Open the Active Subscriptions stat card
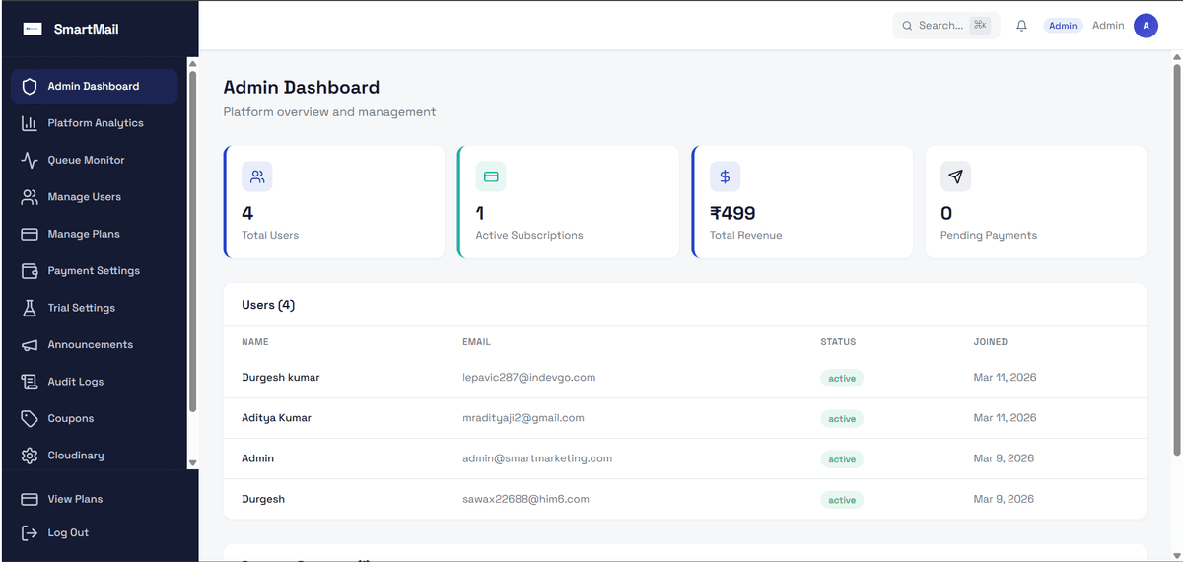The image size is (1183, 562). click(568, 202)
